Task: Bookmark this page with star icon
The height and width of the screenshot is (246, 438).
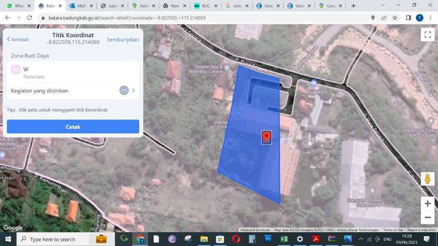Action: point(395,17)
